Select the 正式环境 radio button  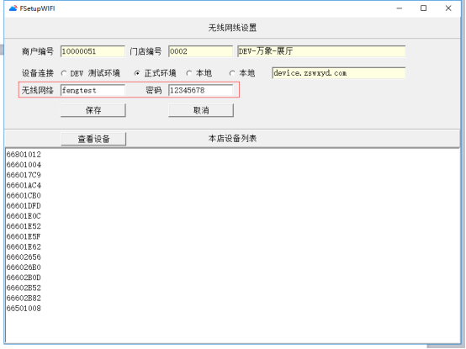point(137,73)
